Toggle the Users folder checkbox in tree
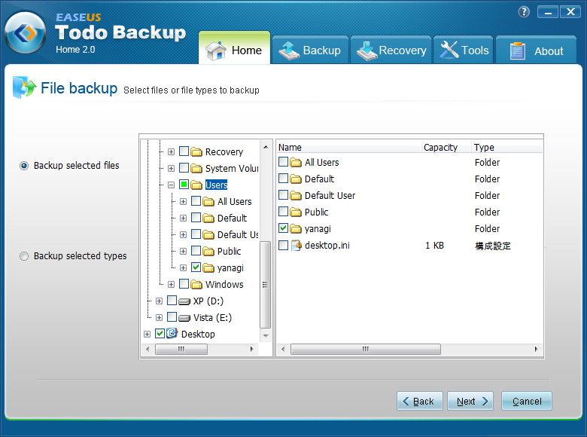The width and height of the screenshot is (587, 437). (184, 184)
